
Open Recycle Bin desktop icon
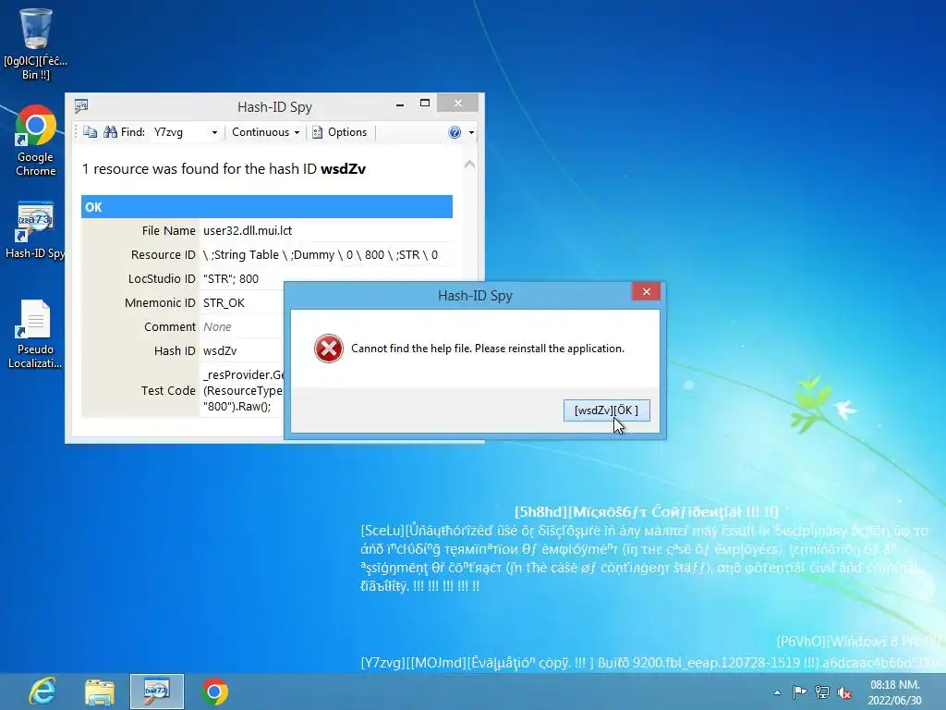click(36, 44)
